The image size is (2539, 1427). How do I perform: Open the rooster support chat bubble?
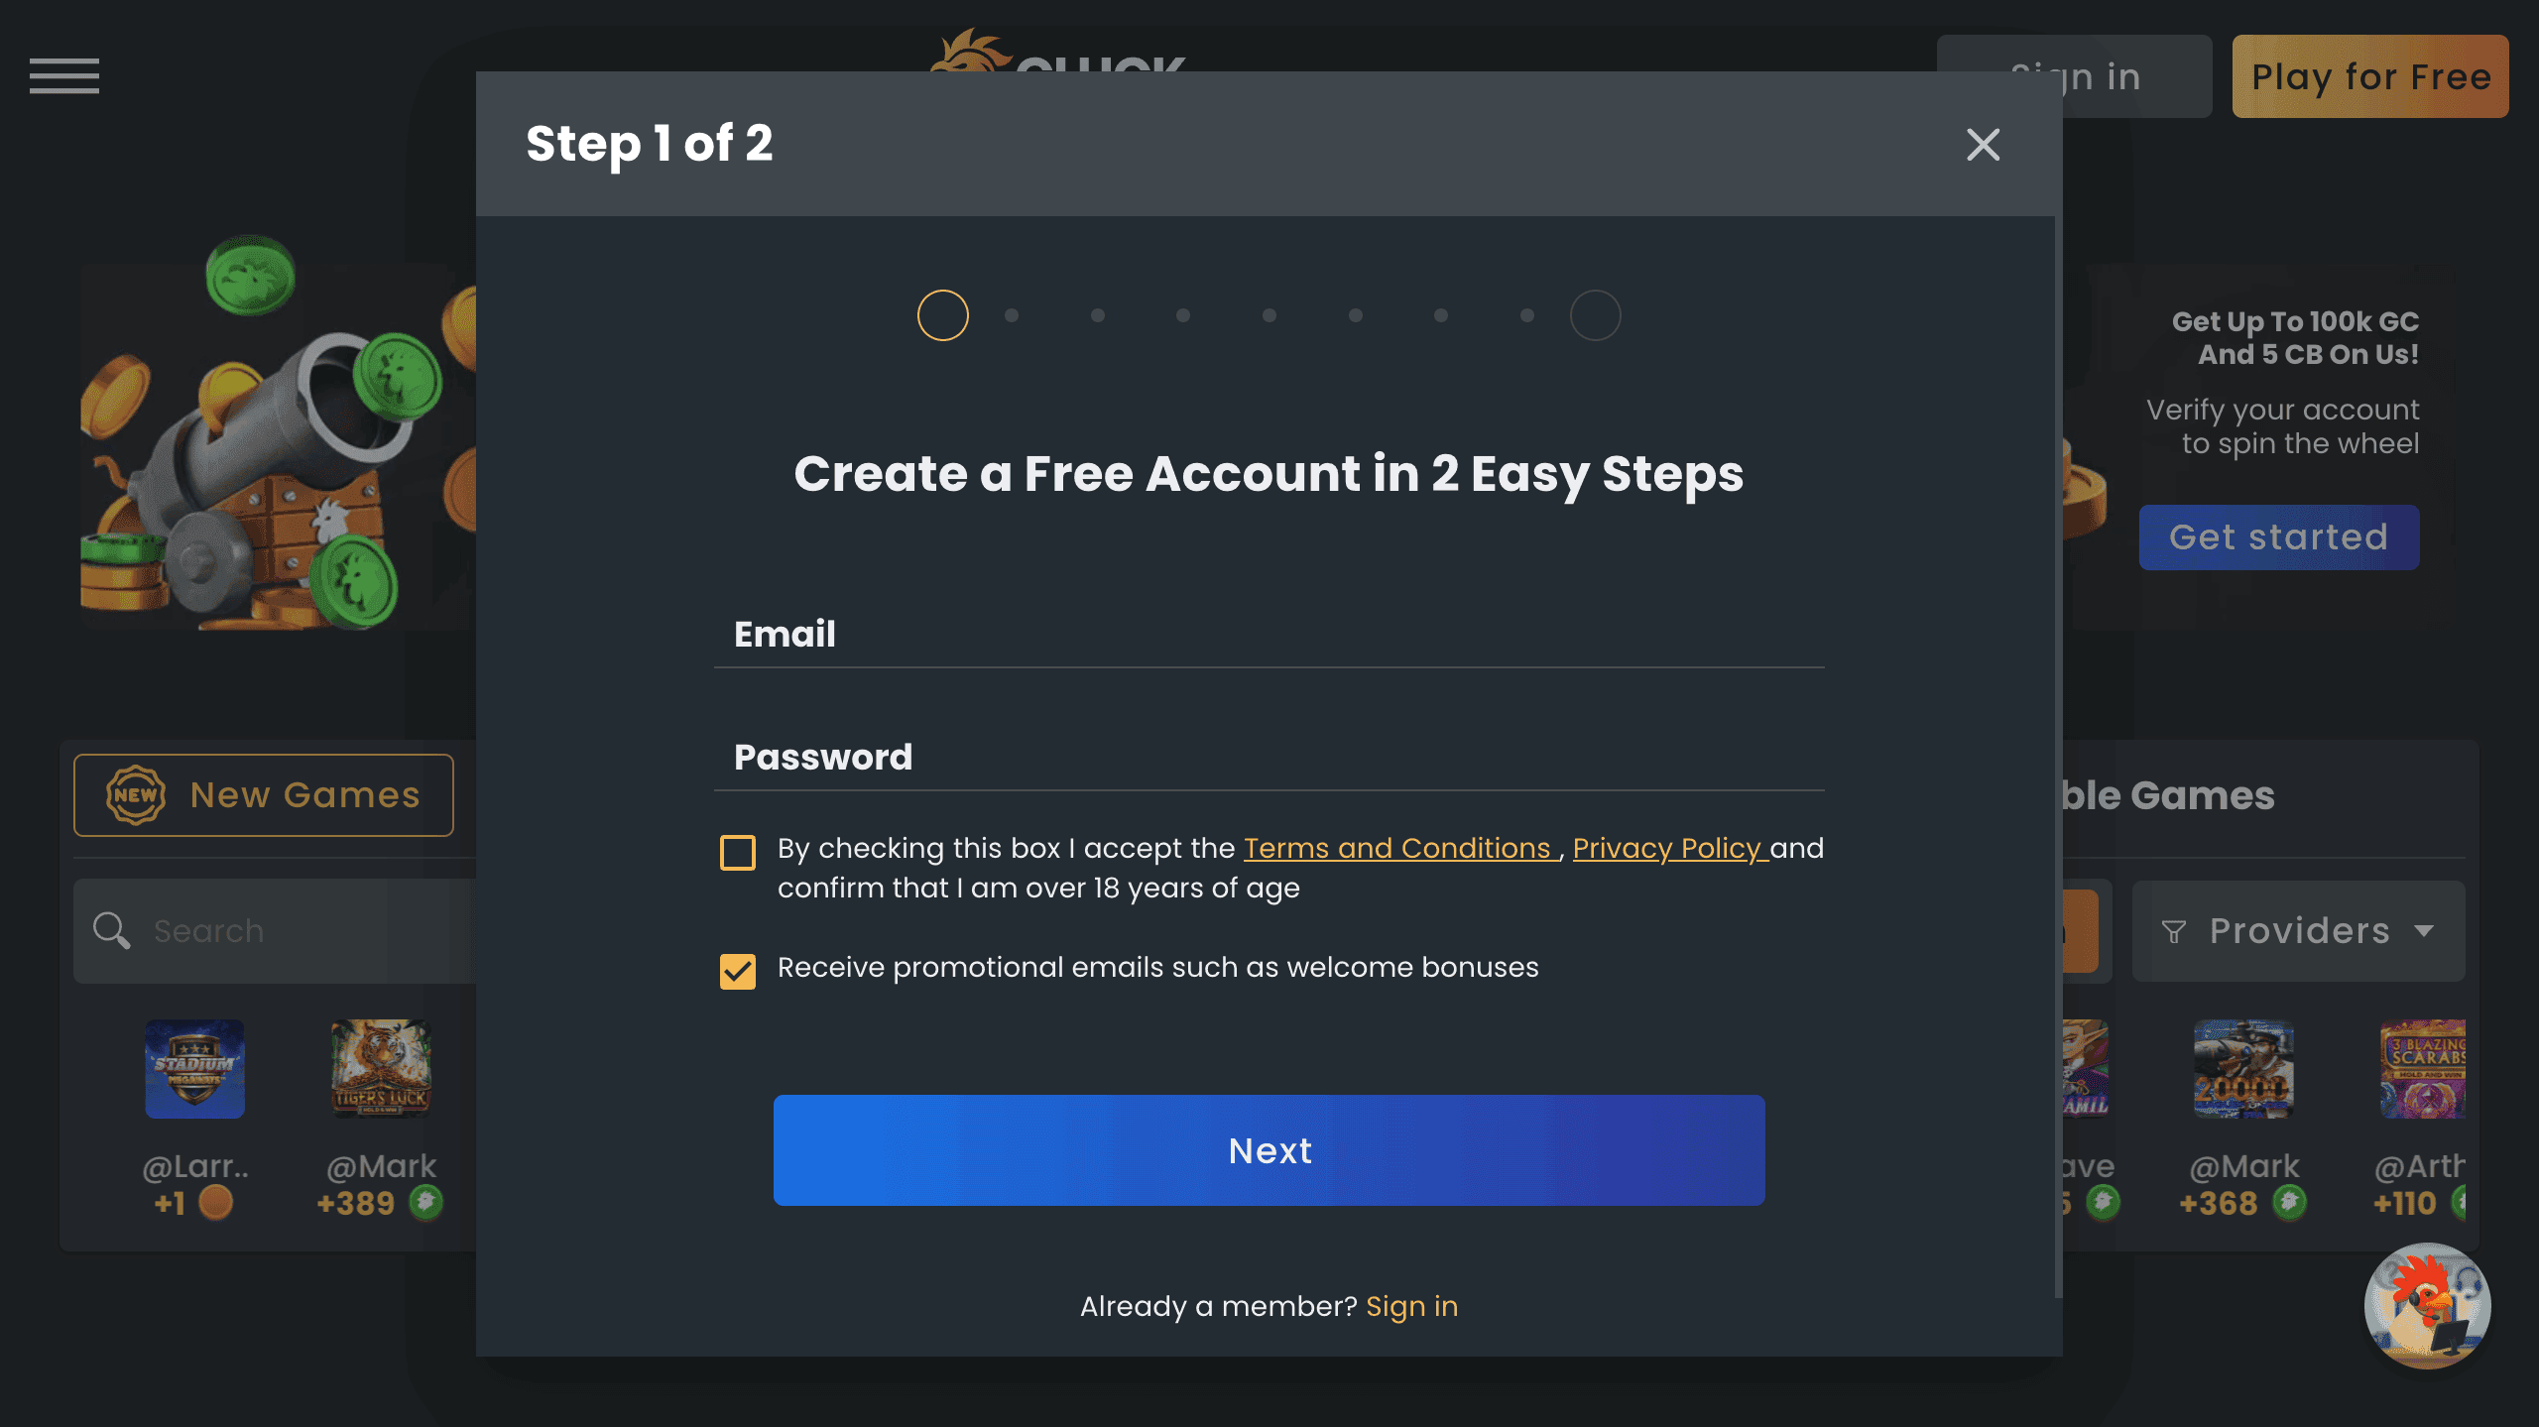[2425, 1307]
